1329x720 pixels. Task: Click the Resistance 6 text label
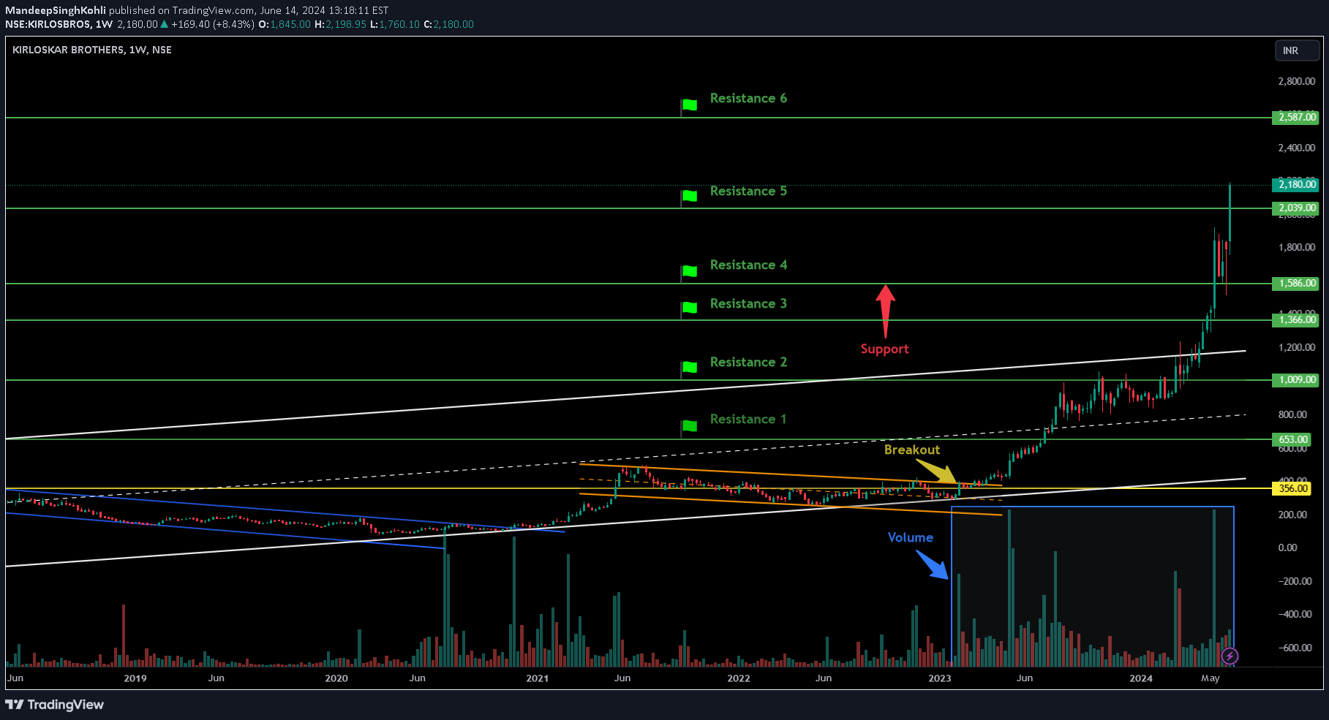pyautogui.click(x=748, y=98)
